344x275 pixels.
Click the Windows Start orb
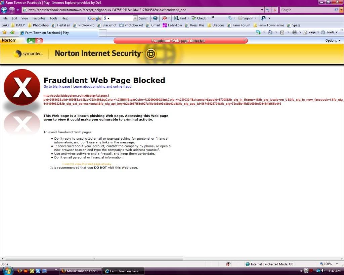point(7,271)
